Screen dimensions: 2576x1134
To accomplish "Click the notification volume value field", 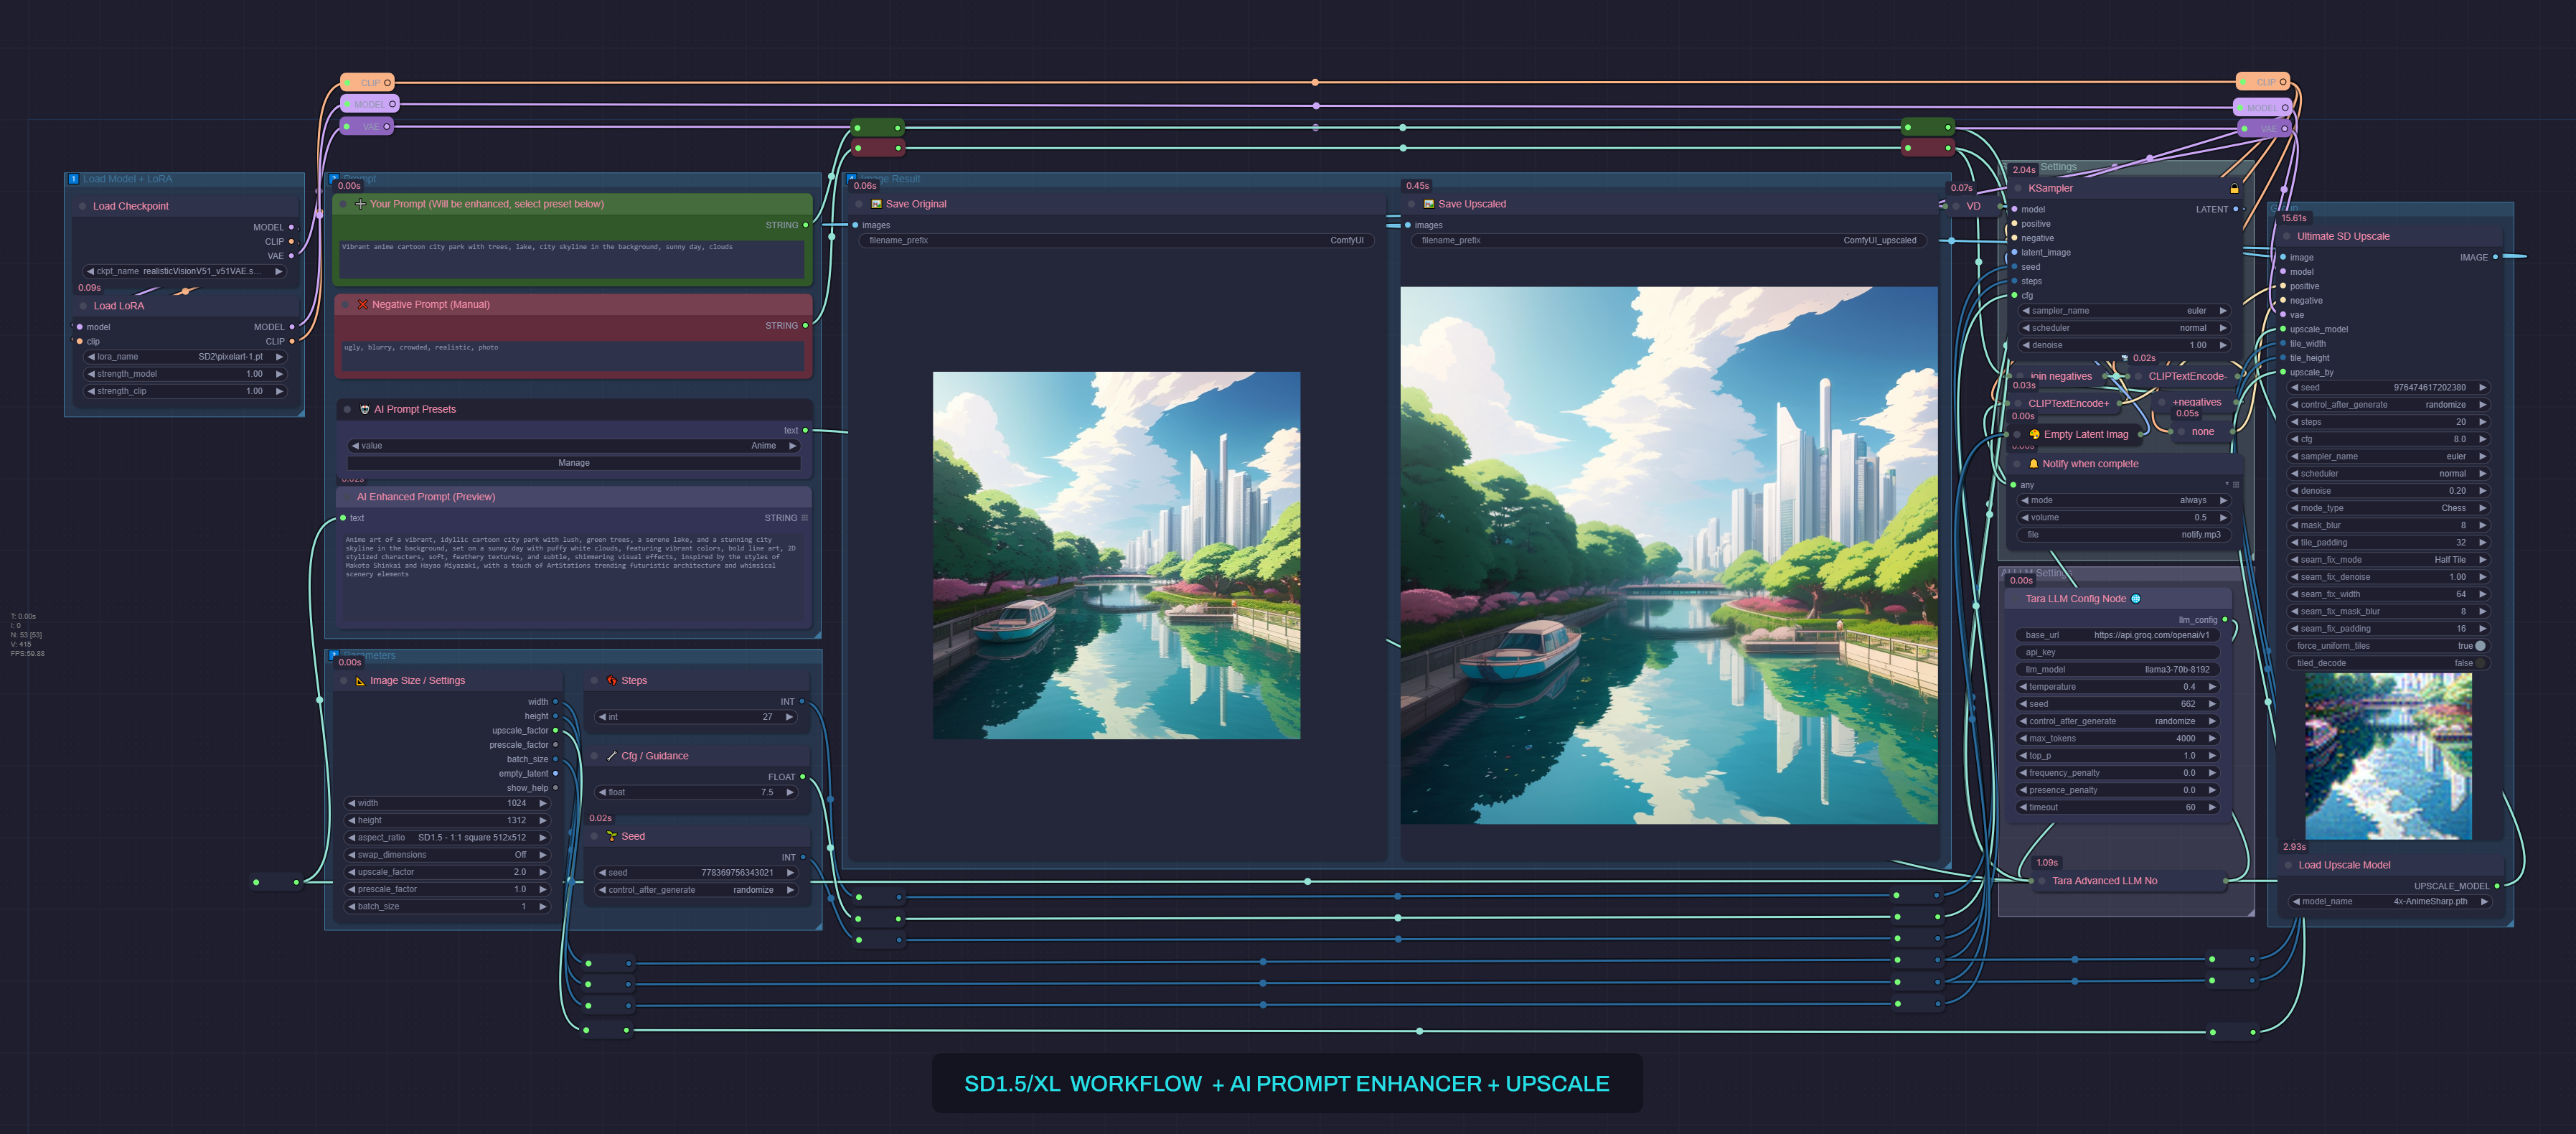I will tap(2122, 518).
